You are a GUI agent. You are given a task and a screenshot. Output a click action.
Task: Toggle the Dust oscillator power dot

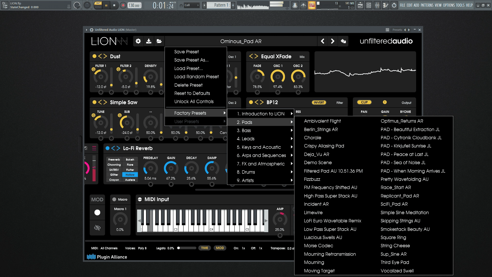pyautogui.click(x=94, y=56)
